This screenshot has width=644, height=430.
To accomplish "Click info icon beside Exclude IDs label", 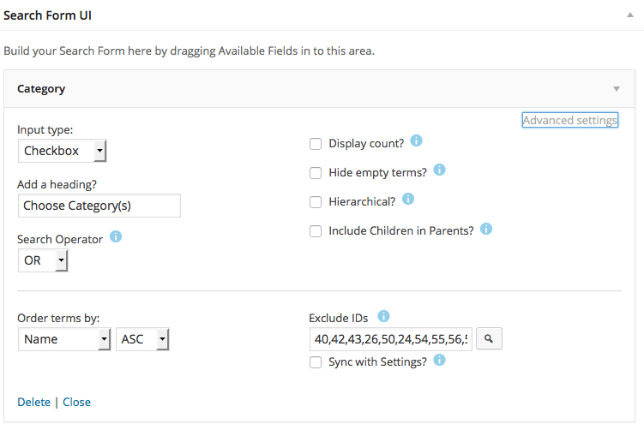I will pyautogui.click(x=384, y=316).
